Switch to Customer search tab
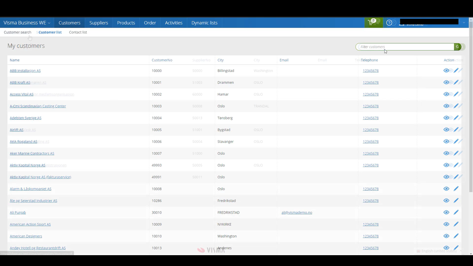This screenshot has height=266, width=473. 18,32
